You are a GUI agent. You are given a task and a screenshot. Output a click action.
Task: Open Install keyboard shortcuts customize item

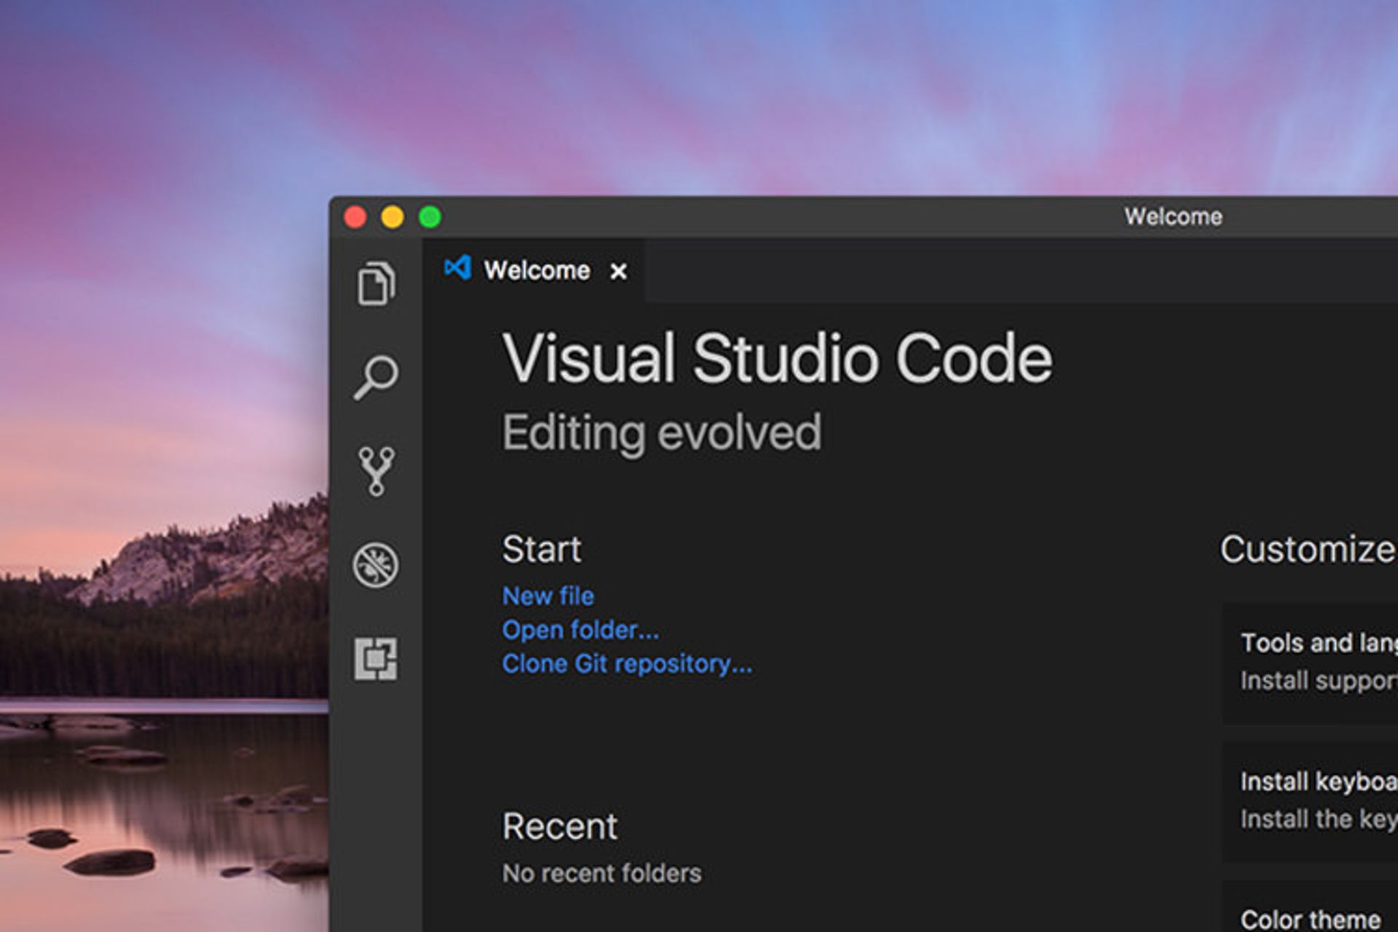coord(1309,801)
